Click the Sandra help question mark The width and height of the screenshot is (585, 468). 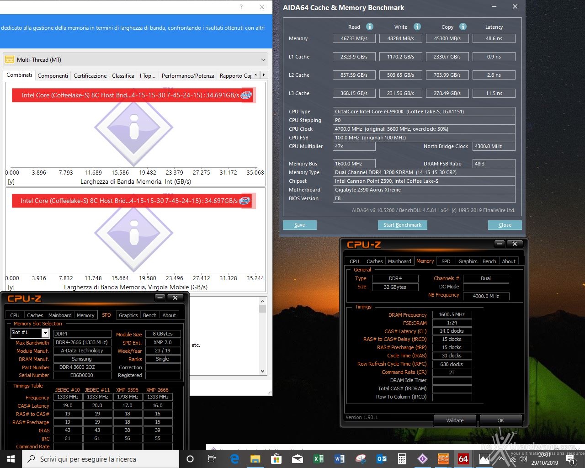(x=241, y=7)
